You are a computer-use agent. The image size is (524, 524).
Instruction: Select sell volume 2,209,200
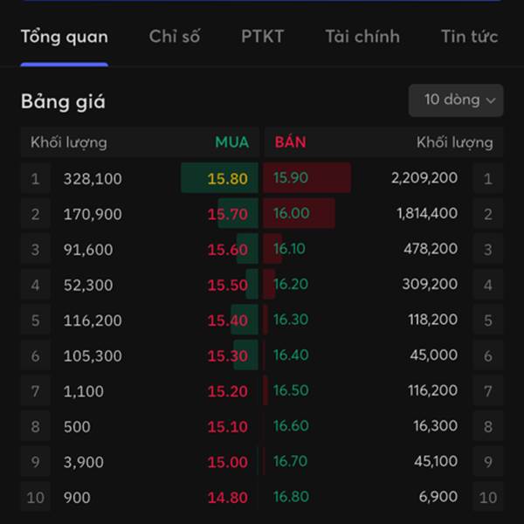[424, 178]
